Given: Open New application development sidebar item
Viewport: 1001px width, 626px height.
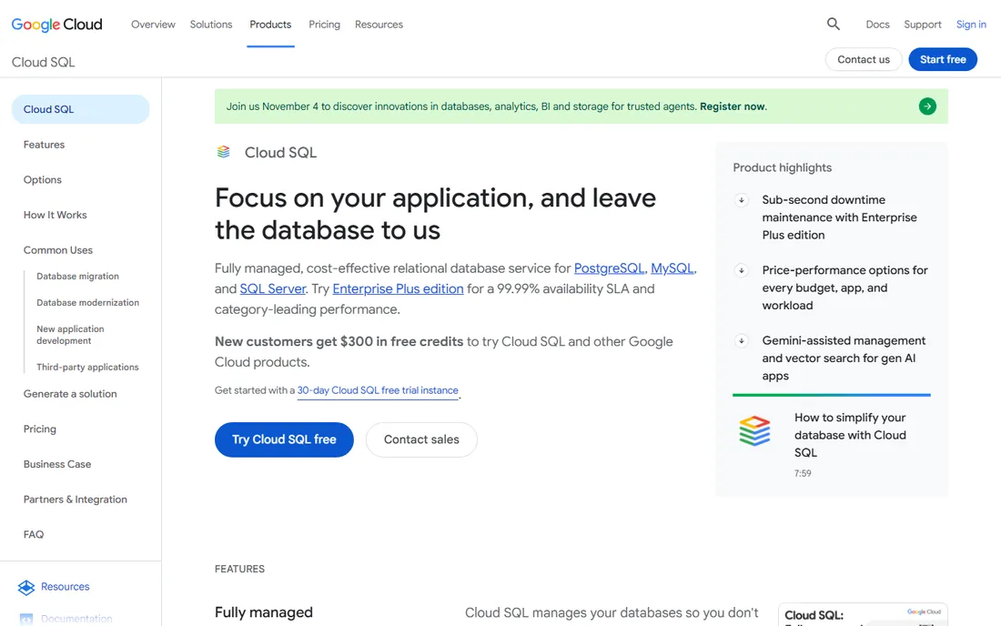Looking at the screenshot, I should point(70,335).
